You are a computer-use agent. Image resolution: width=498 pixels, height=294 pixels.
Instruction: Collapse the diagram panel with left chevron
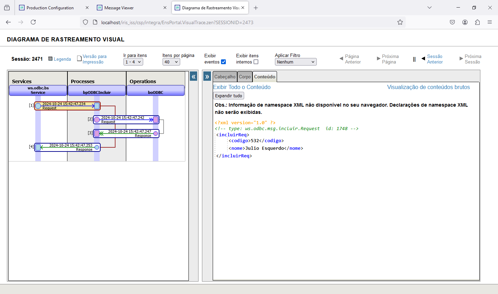point(194,77)
